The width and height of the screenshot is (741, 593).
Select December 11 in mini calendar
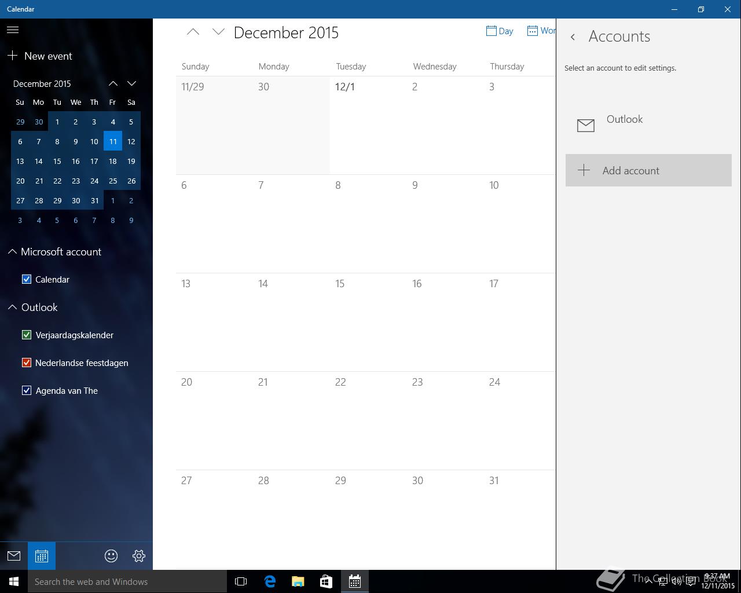click(113, 141)
